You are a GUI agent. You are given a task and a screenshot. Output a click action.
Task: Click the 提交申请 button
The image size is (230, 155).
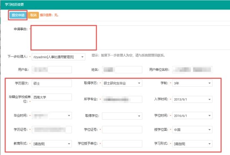click(x=18, y=15)
